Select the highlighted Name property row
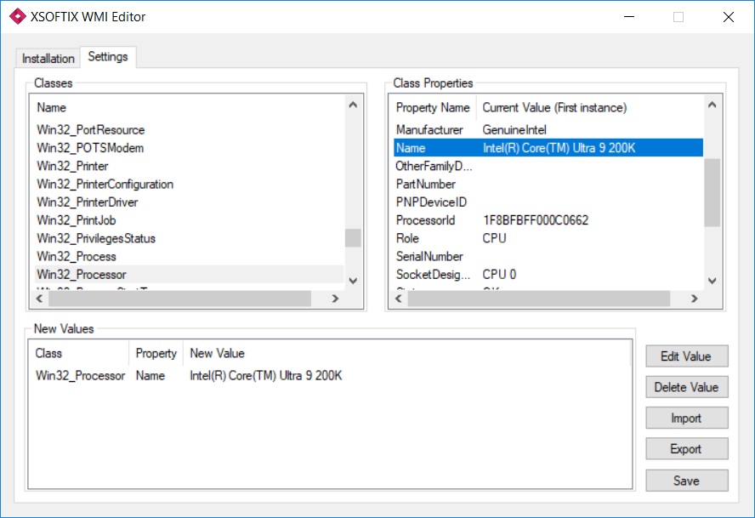 (x=548, y=148)
